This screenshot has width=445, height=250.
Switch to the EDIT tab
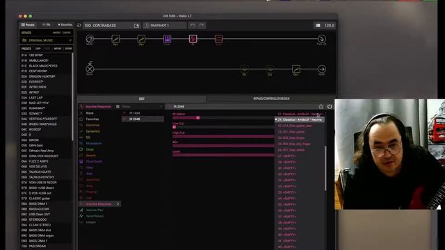(142, 99)
